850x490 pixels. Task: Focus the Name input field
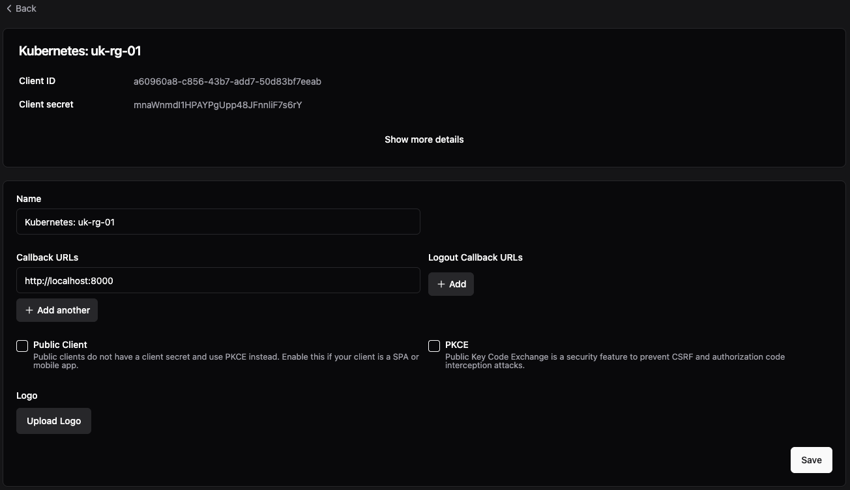218,222
